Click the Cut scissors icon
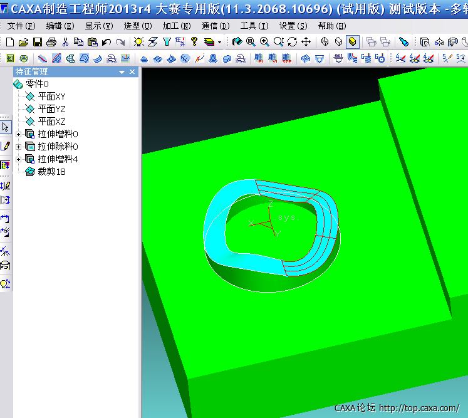Screen dimensions: 468x418 point(65,42)
